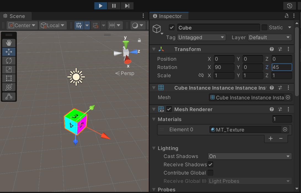
Task: Add a material element with plus
Action: pos(270,138)
